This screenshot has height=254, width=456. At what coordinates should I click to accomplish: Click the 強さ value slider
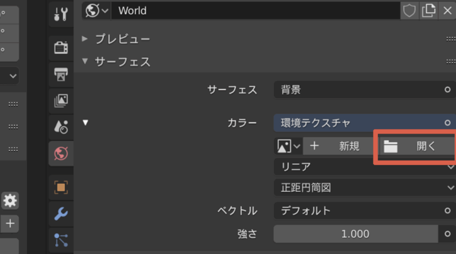(355, 234)
